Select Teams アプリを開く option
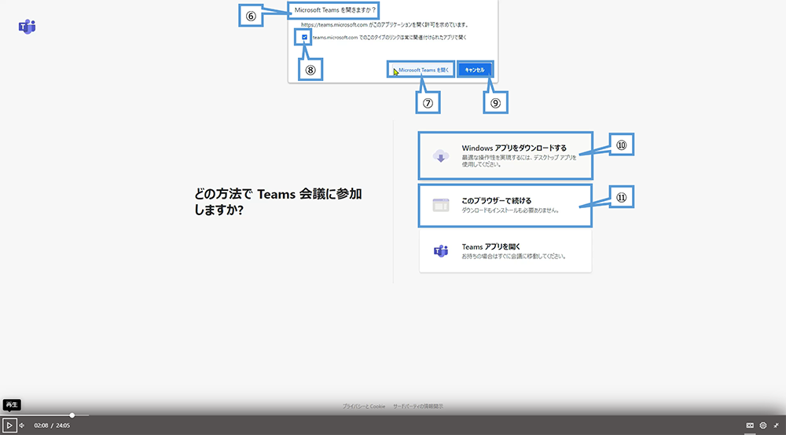Viewport: 786px width, 435px height. click(x=505, y=250)
